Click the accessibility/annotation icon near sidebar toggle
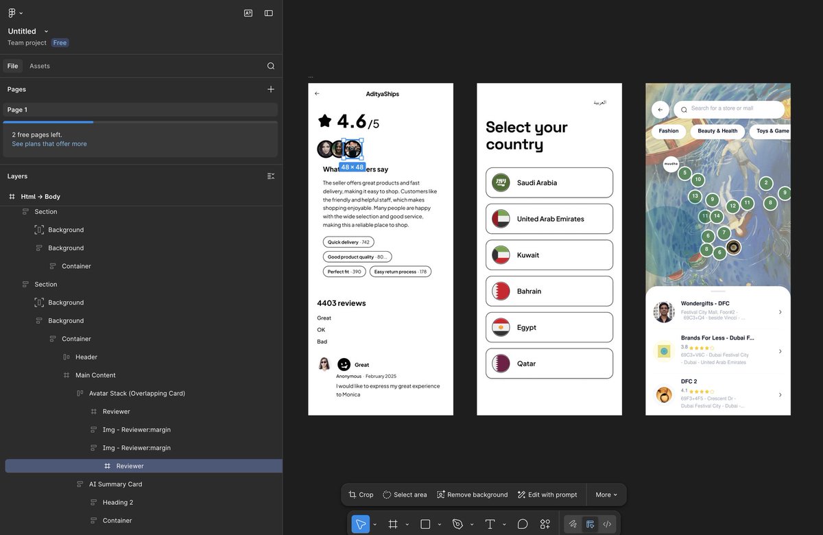 [248, 13]
